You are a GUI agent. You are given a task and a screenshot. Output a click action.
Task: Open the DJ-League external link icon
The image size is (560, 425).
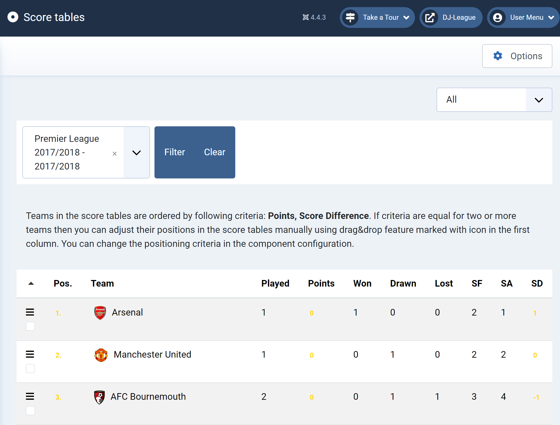click(430, 17)
